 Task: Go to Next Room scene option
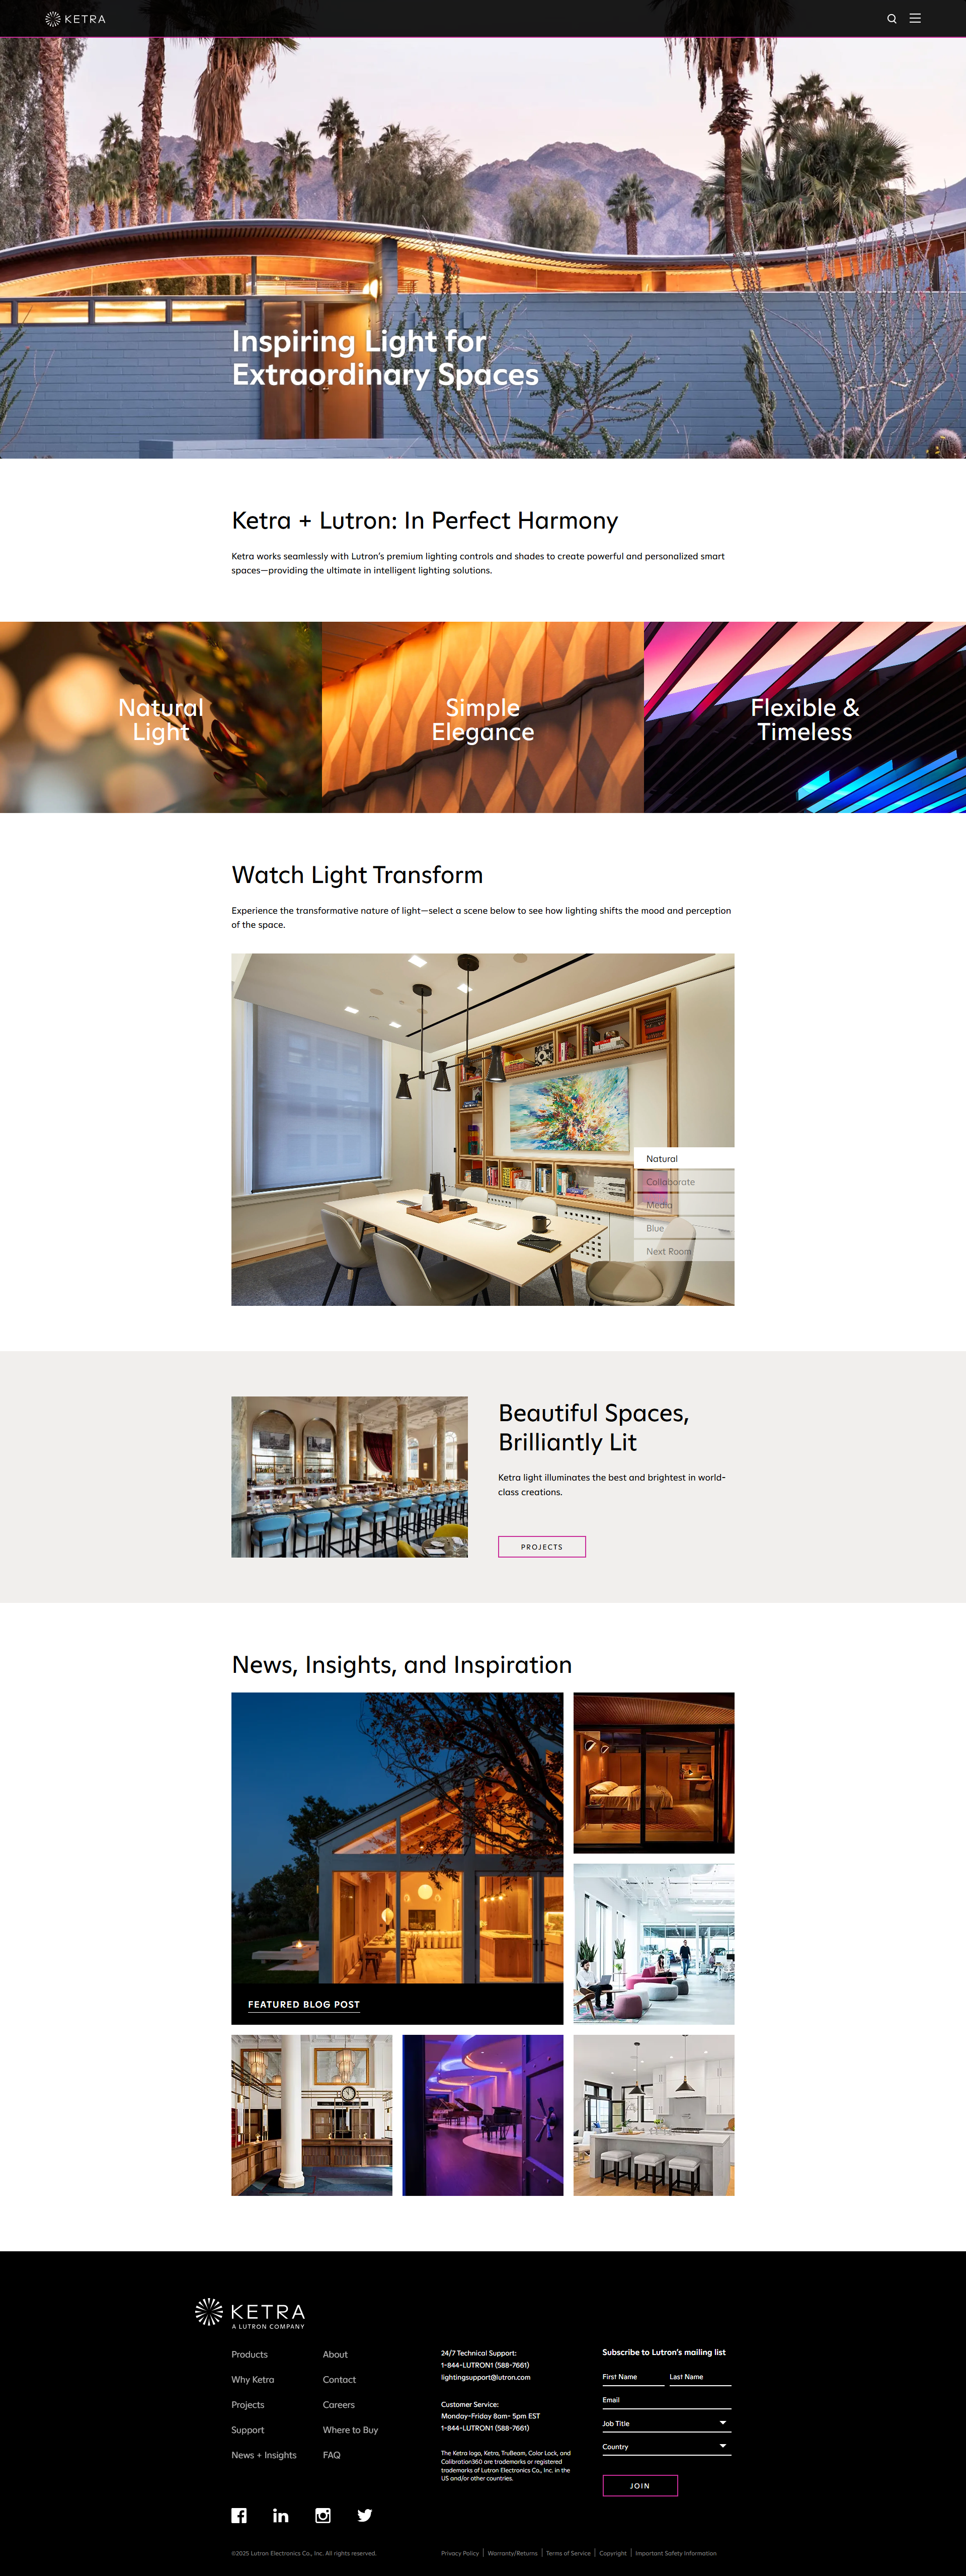pyautogui.click(x=684, y=1250)
